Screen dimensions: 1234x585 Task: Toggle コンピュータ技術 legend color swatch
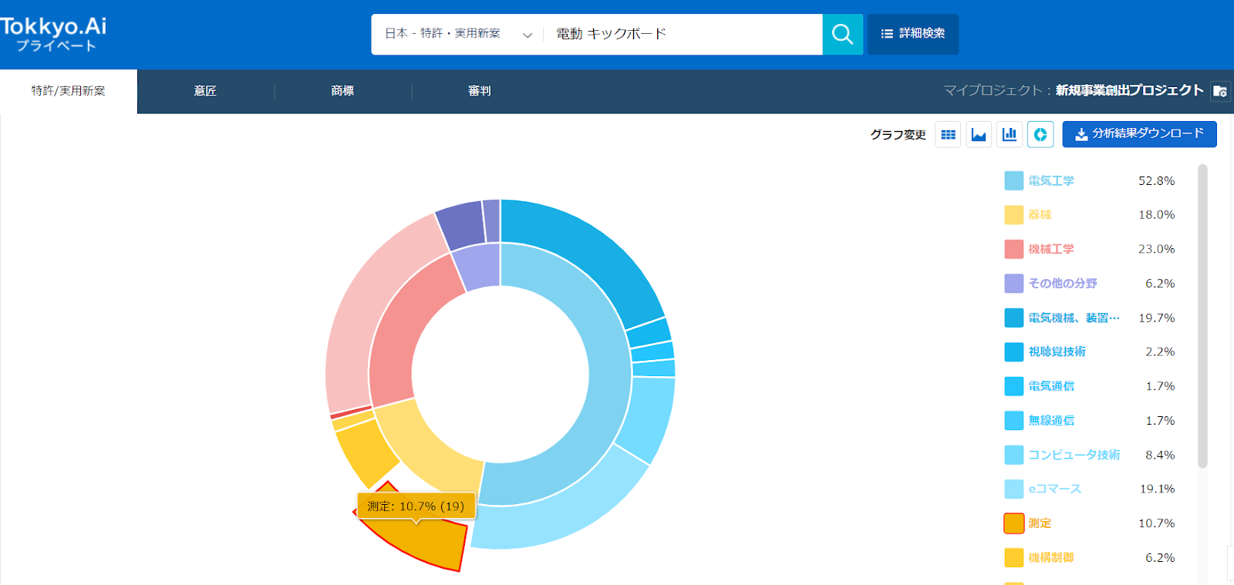click(x=1013, y=455)
